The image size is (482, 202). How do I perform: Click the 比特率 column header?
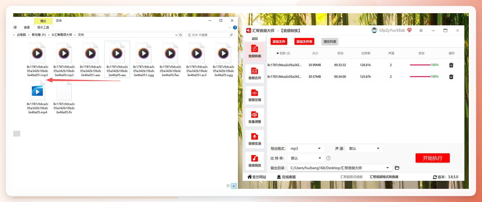366,53
